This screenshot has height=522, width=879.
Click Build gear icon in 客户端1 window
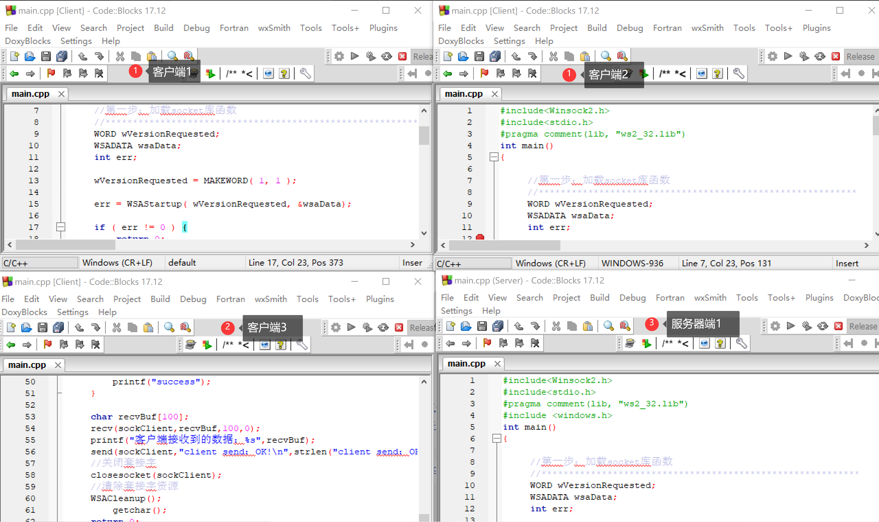[339, 56]
